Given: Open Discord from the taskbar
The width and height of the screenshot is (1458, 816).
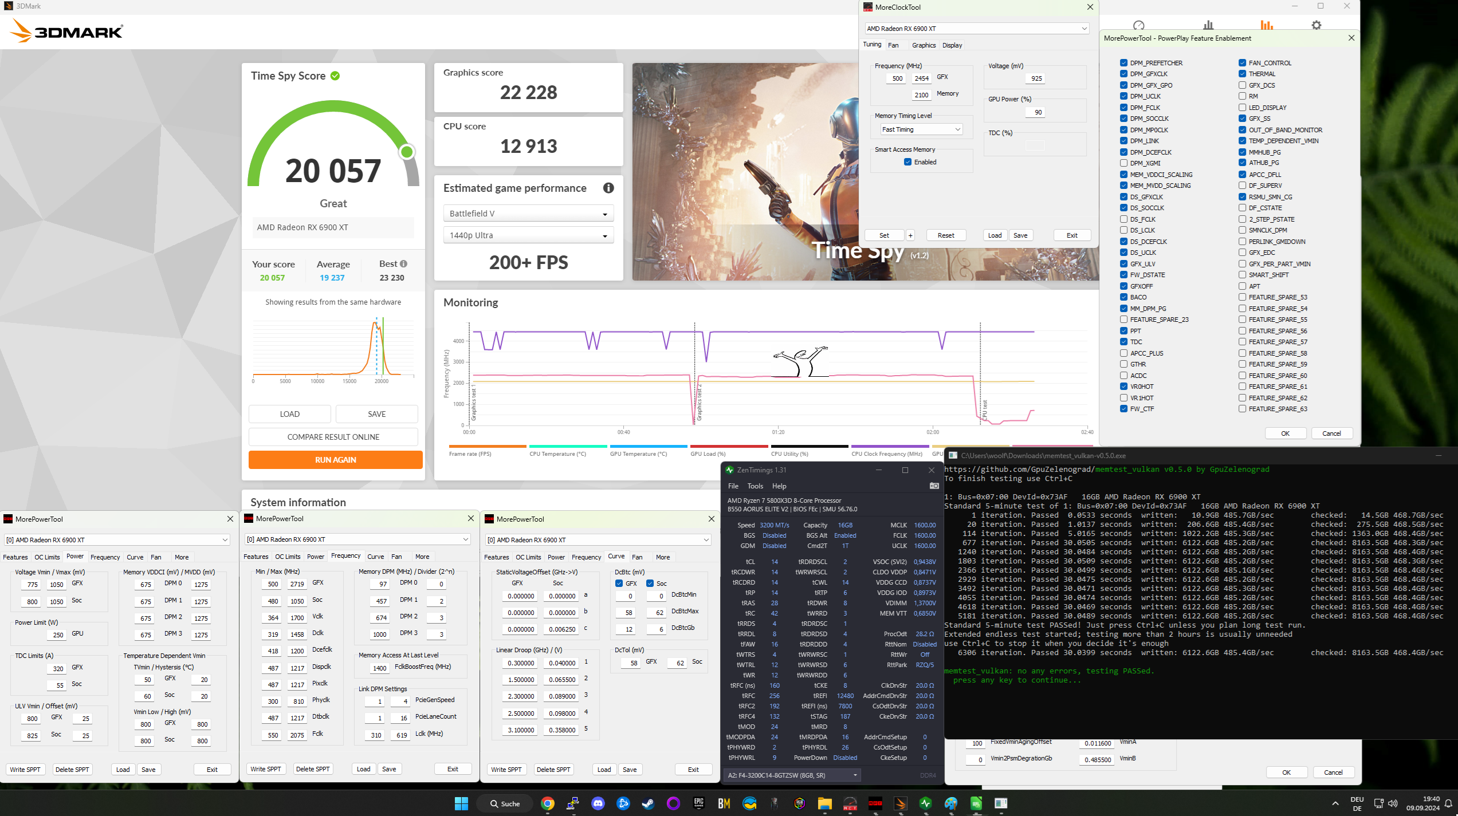Looking at the screenshot, I should [598, 803].
